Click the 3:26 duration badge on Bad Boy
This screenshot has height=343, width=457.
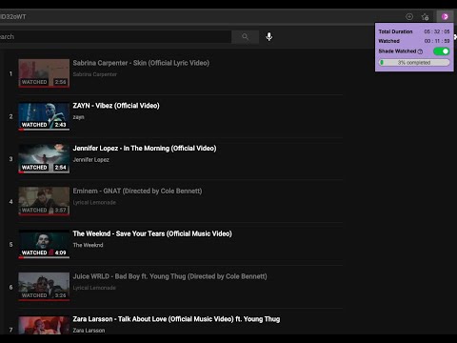pyautogui.click(x=60, y=295)
